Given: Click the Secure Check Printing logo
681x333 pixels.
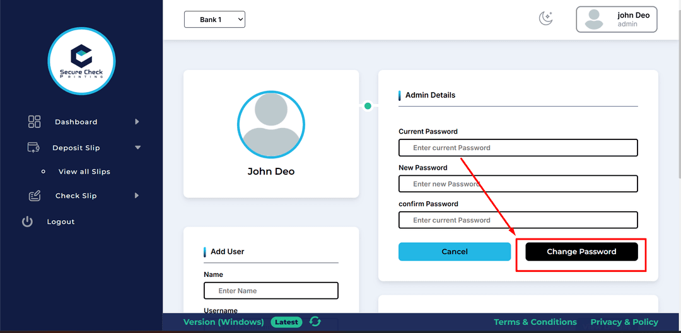Looking at the screenshot, I should pyautogui.click(x=81, y=61).
